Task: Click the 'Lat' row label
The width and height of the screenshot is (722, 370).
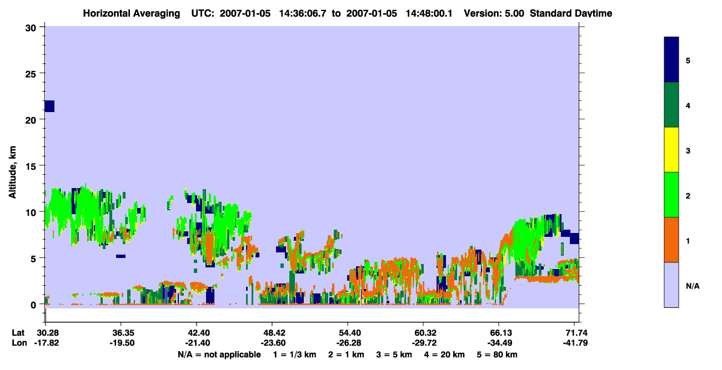Action: tap(18, 333)
